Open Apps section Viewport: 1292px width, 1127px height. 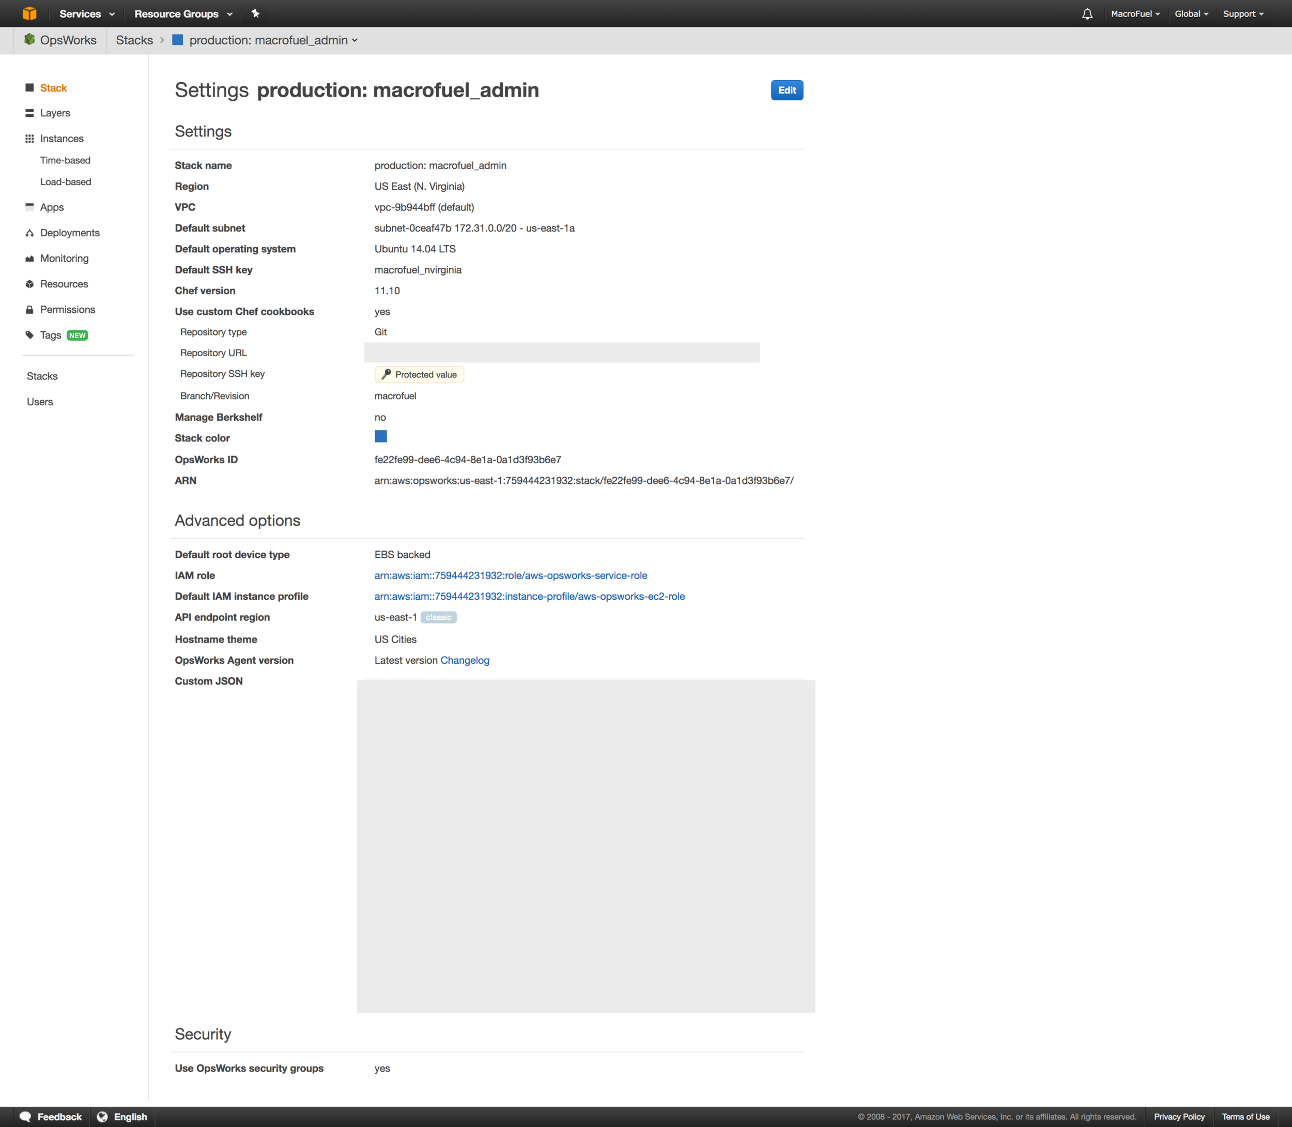pyautogui.click(x=52, y=207)
